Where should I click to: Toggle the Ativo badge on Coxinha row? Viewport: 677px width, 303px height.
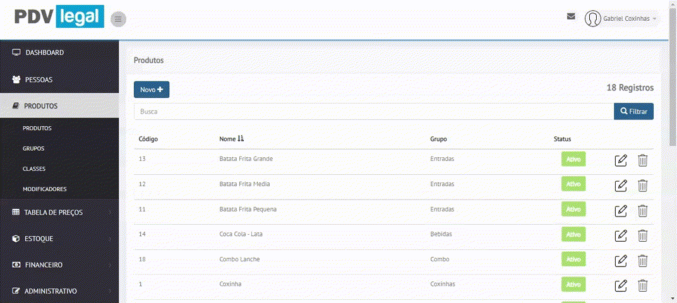click(573, 285)
